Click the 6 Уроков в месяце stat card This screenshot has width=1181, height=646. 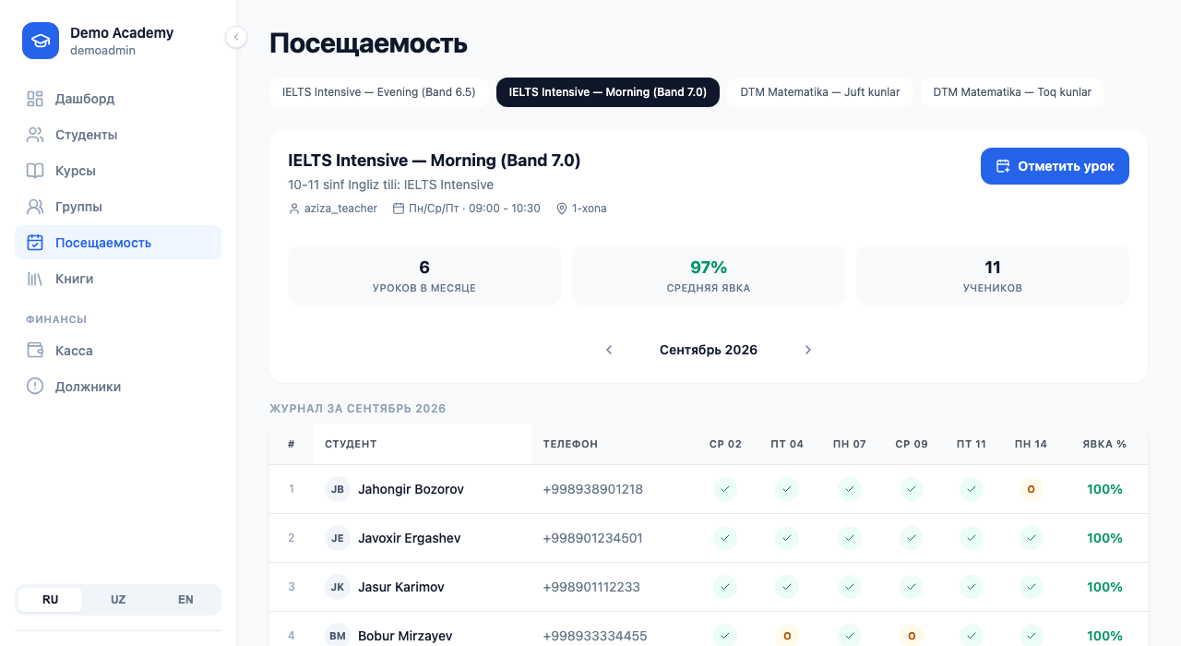point(424,275)
